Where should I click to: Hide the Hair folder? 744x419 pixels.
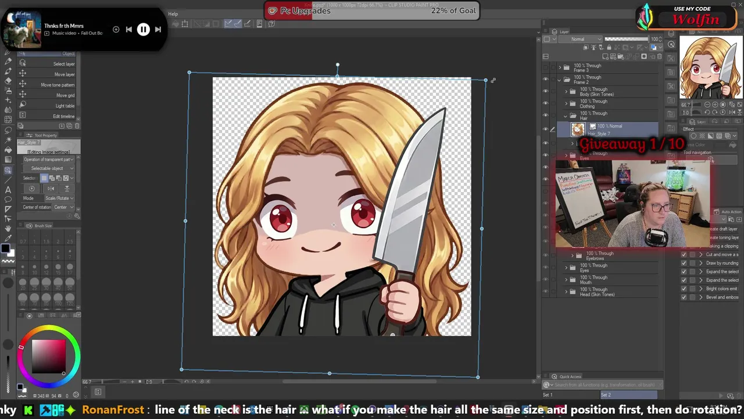point(545,116)
